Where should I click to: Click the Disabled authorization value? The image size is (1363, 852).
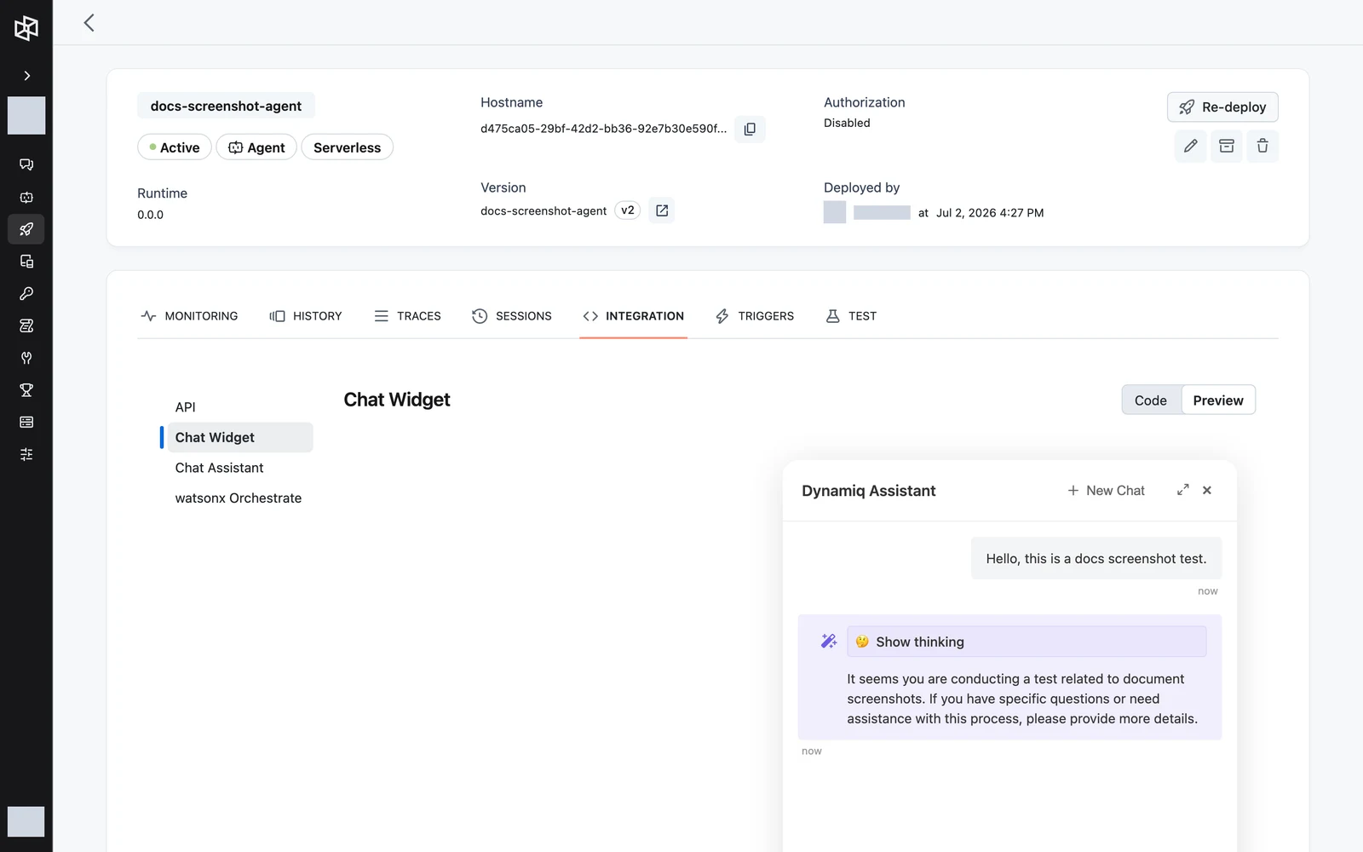[847, 123]
